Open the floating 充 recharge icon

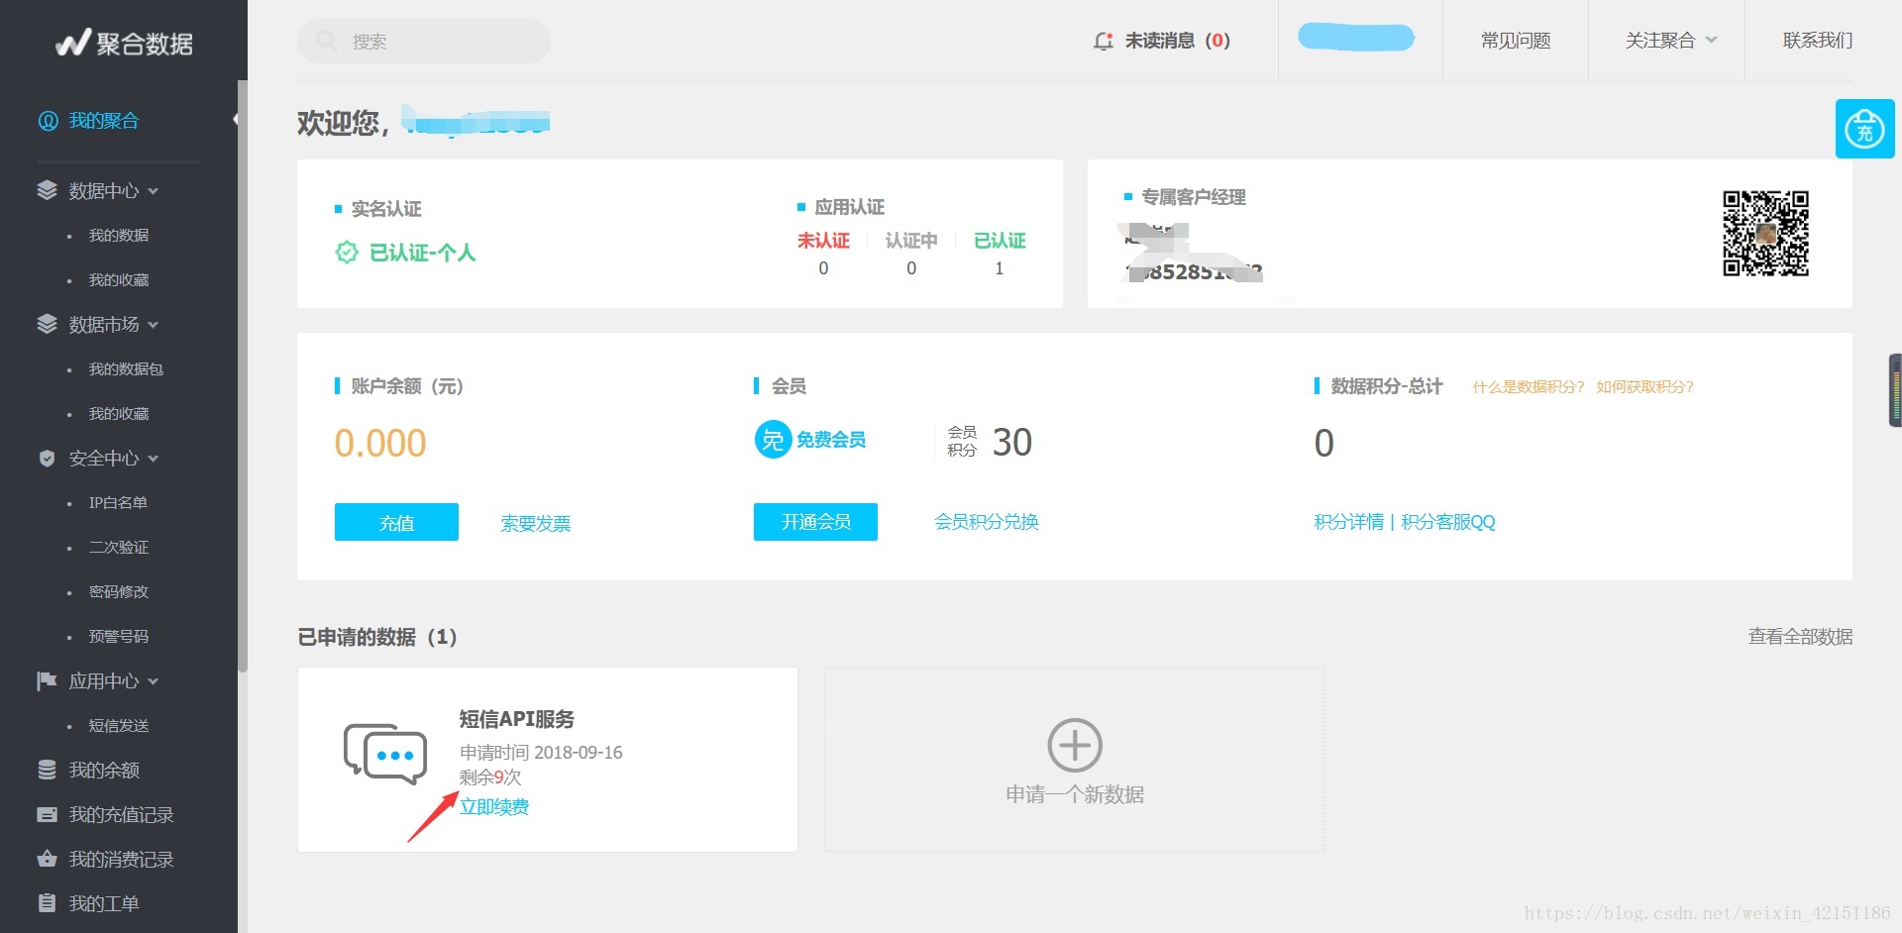1864,129
